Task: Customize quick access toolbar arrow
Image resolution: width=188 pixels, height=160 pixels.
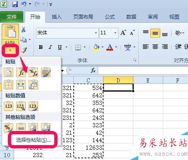Action: [x=51, y=5]
